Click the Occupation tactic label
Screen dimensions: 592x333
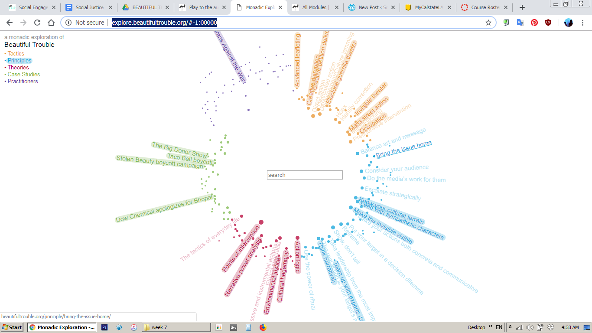373,124
